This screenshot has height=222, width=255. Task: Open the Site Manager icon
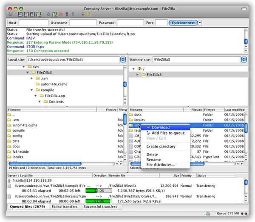[x=10, y=14]
